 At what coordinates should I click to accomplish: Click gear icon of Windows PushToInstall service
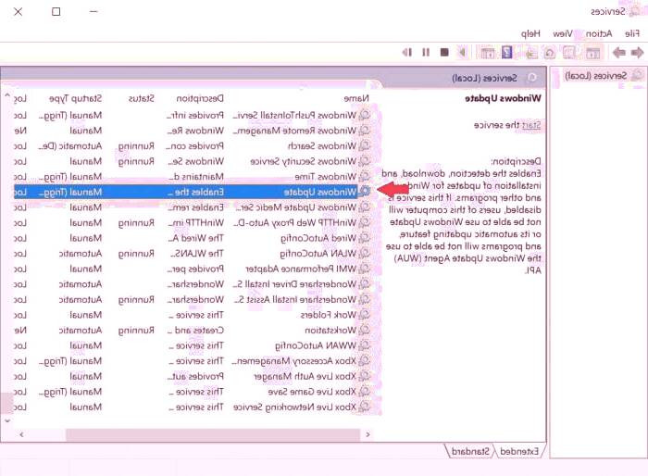(364, 116)
